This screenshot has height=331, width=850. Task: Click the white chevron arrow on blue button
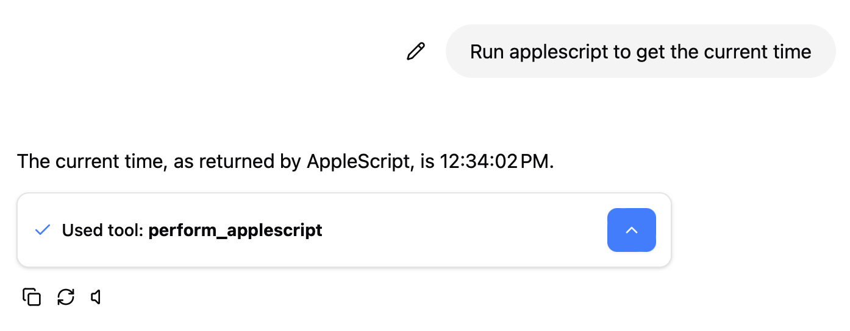tap(632, 230)
